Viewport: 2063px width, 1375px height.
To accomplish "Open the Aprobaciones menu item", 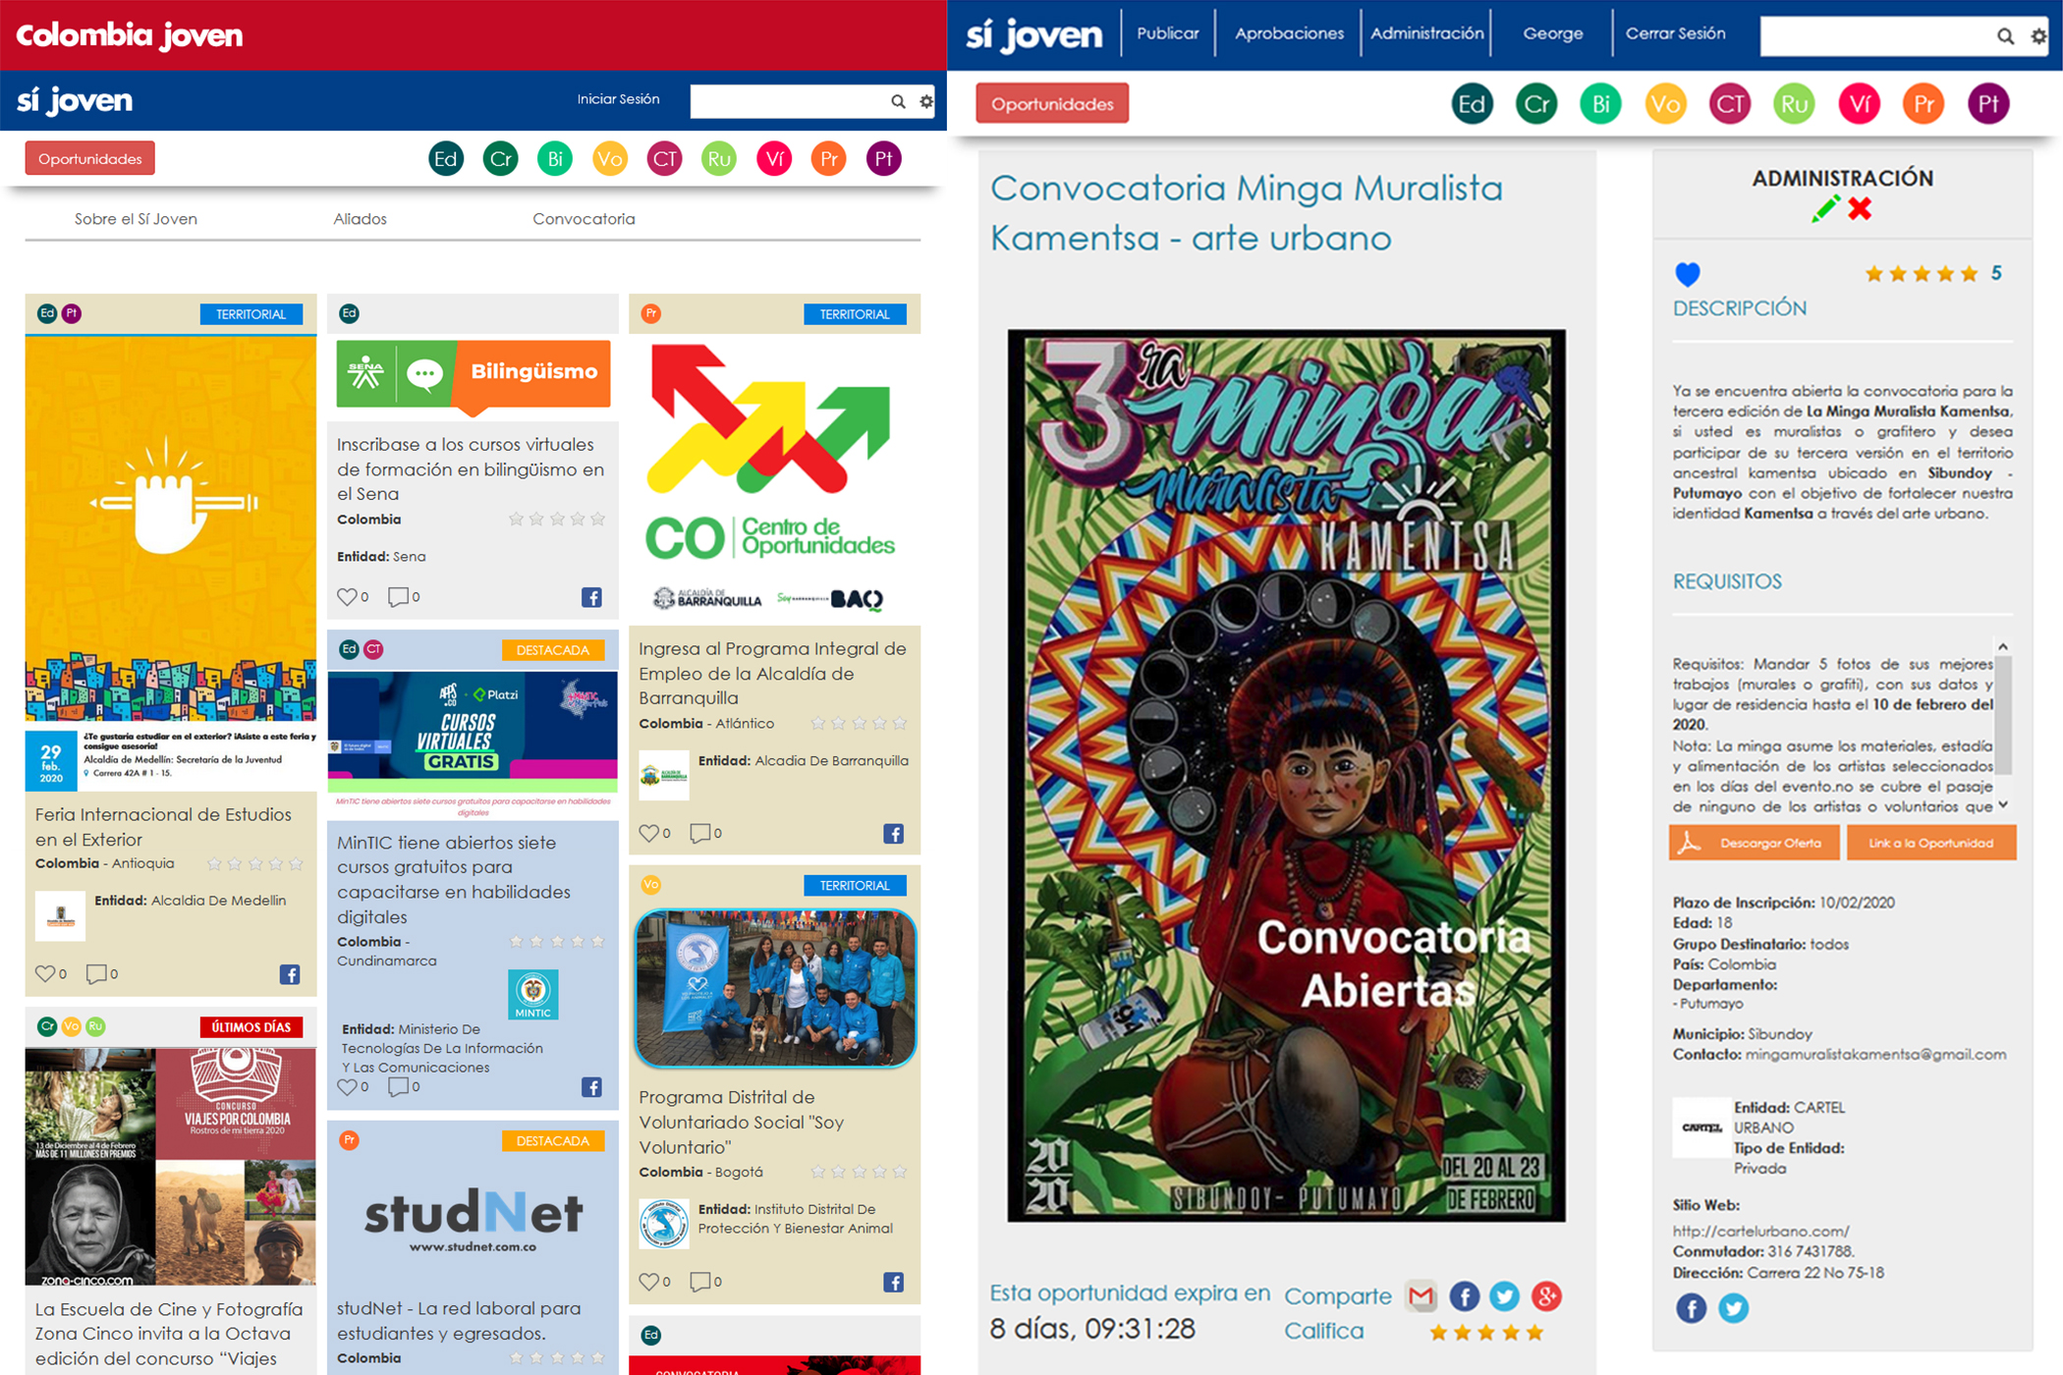I will pyautogui.click(x=1289, y=33).
